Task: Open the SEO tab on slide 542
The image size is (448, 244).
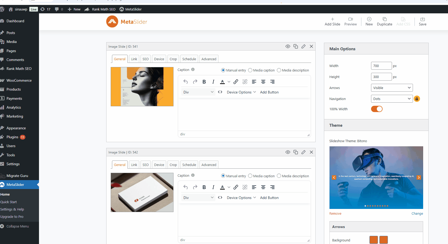Action: (145, 164)
